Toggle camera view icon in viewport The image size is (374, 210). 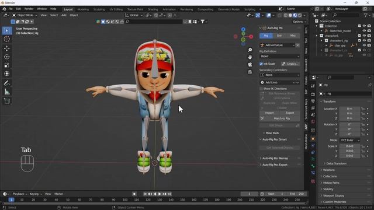tap(250, 65)
